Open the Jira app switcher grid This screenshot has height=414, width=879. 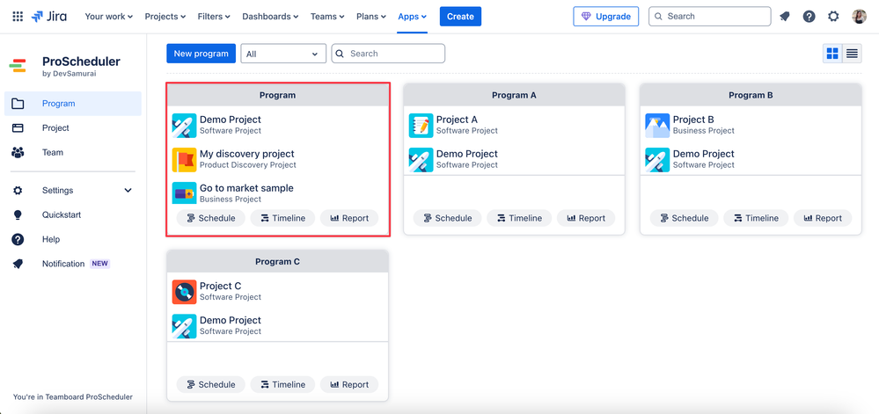(18, 16)
